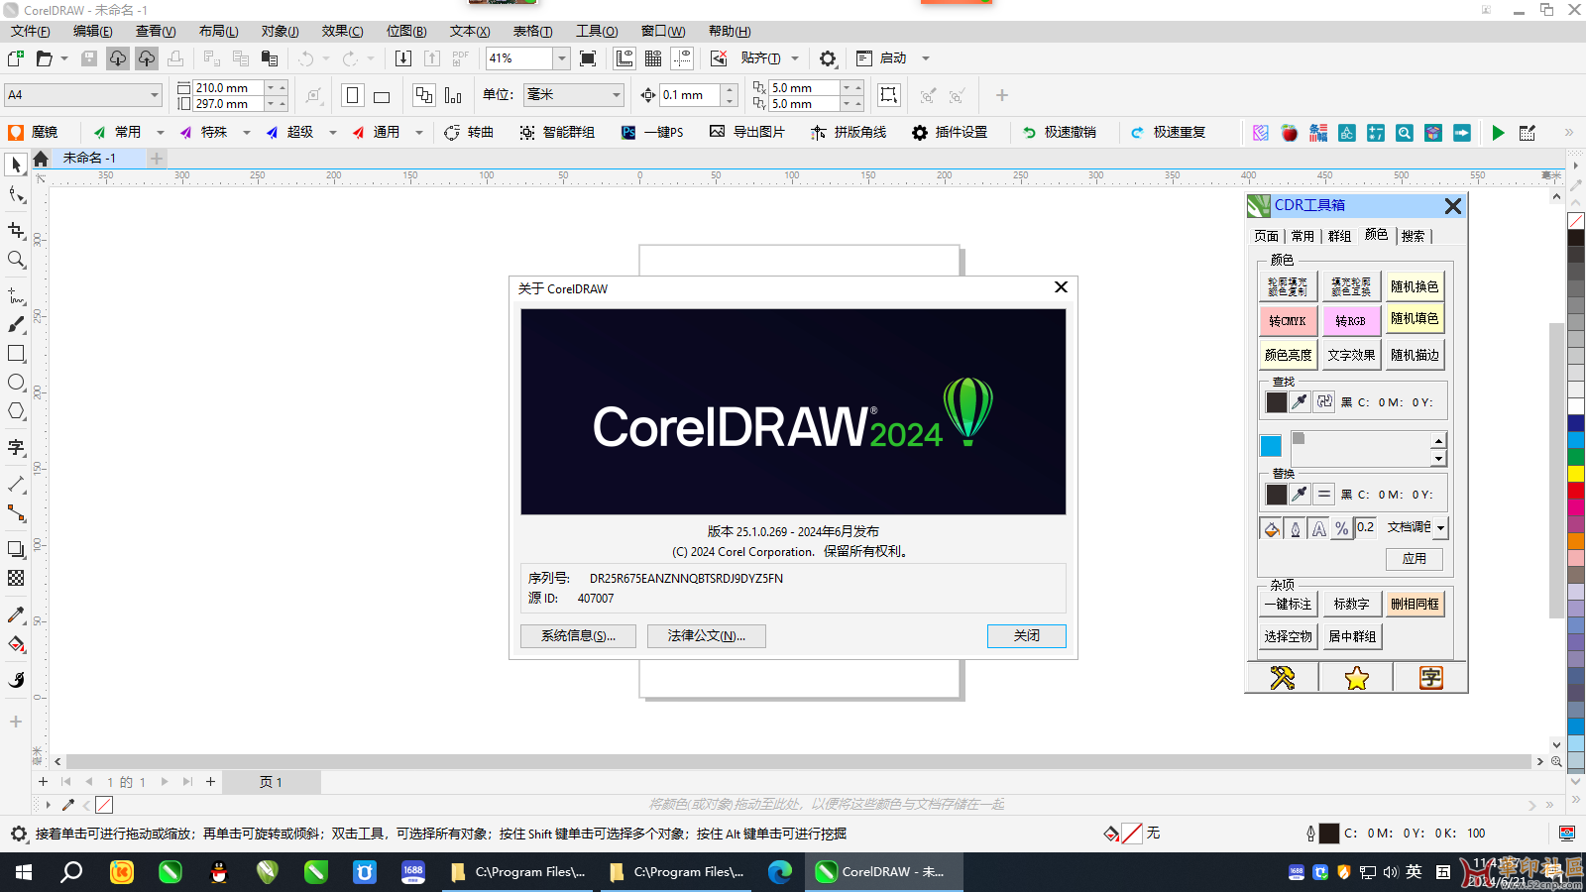The height and width of the screenshot is (892, 1586).
Task: Open the 效果 menu
Action: (x=342, y=31)
